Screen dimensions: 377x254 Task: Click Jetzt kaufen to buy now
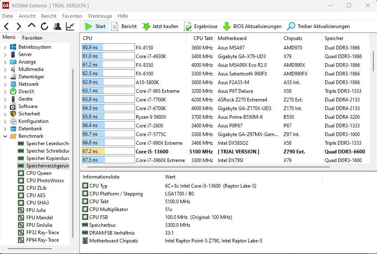pyautogui.click(x=160, y=26)
